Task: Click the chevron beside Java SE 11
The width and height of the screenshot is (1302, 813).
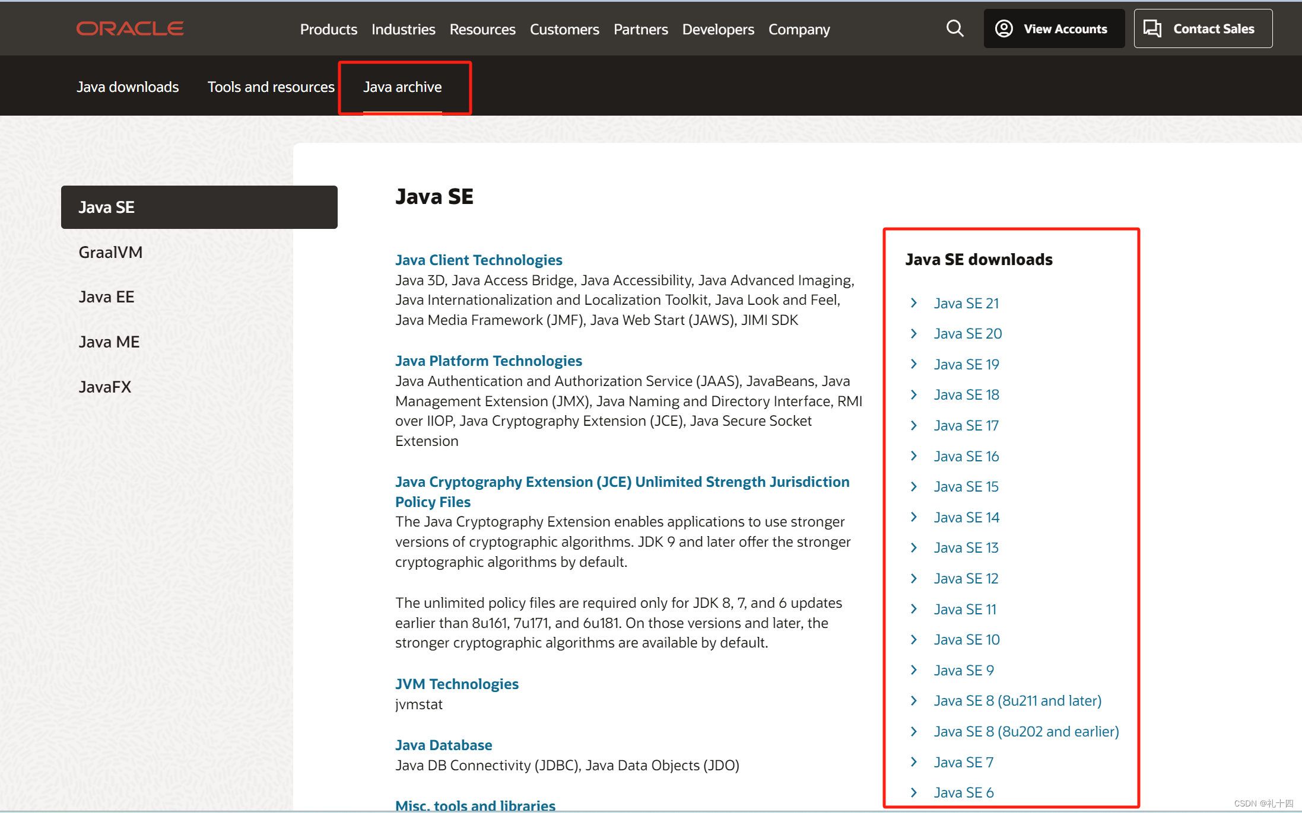Action: pyautogui.click(x=914, y=609)
